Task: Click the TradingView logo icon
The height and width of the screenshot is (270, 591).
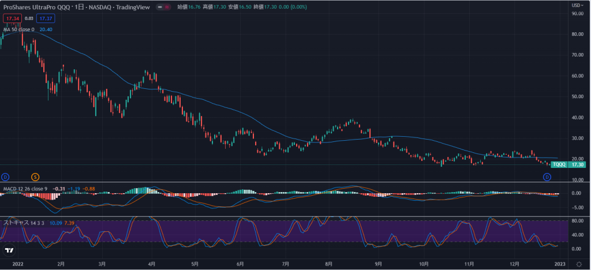Action: [9, 250]
